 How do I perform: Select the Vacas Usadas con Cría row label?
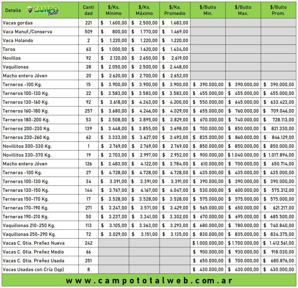tap(33, 269)
